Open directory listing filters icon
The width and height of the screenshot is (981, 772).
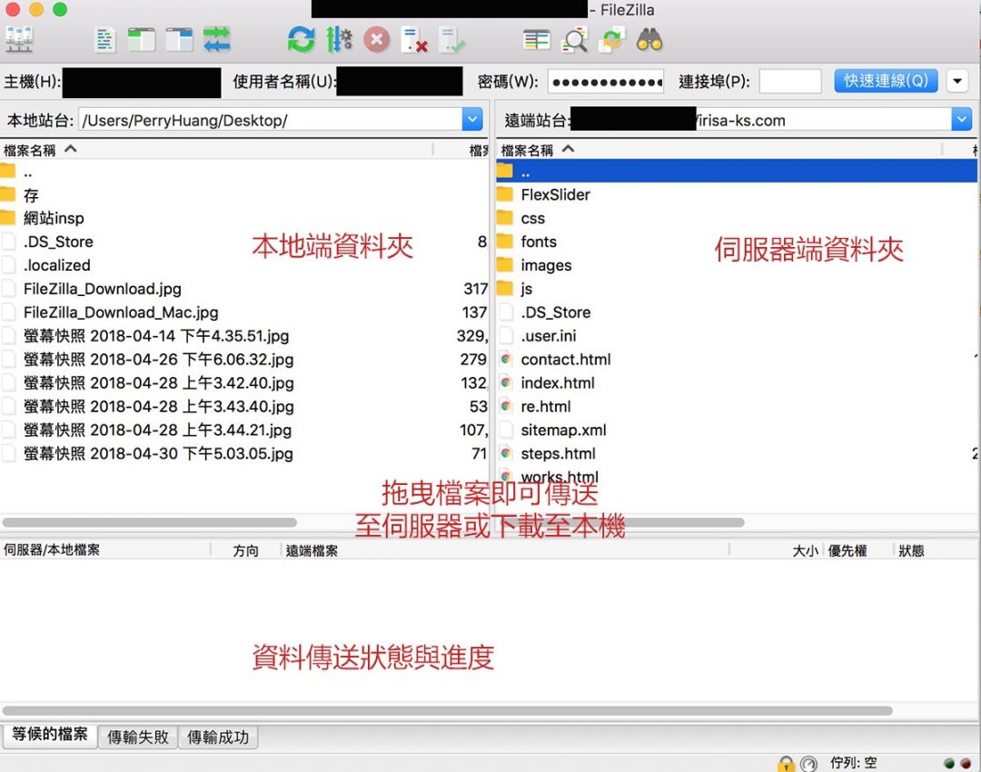coord(536,41)
